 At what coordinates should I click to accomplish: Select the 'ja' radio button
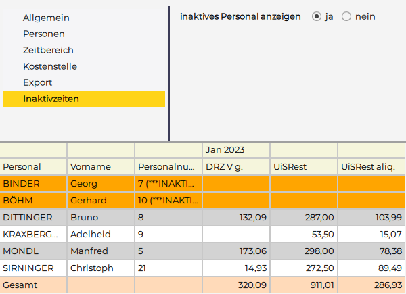point(316,16)
